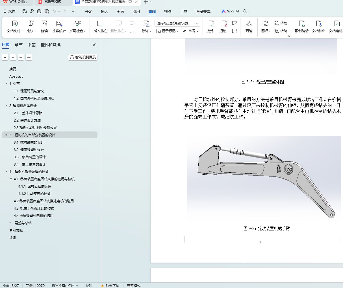Collapse the 3 植树机的各部分装置的设计 section
343x288 pixels.
tap(6, 135)
